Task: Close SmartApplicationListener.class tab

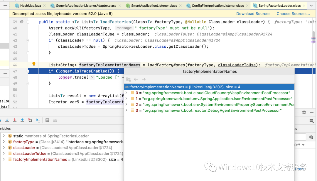Action: (180, 6)
